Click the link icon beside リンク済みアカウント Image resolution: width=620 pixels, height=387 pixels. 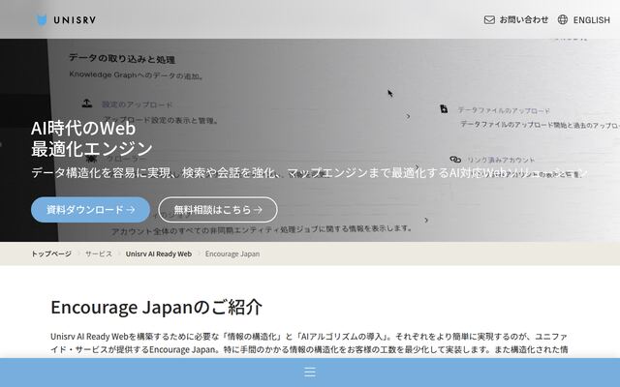[455, 160]
